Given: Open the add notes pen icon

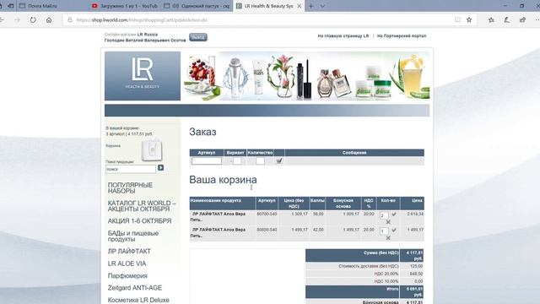Looking at the screenshot, I should (507, 20).
